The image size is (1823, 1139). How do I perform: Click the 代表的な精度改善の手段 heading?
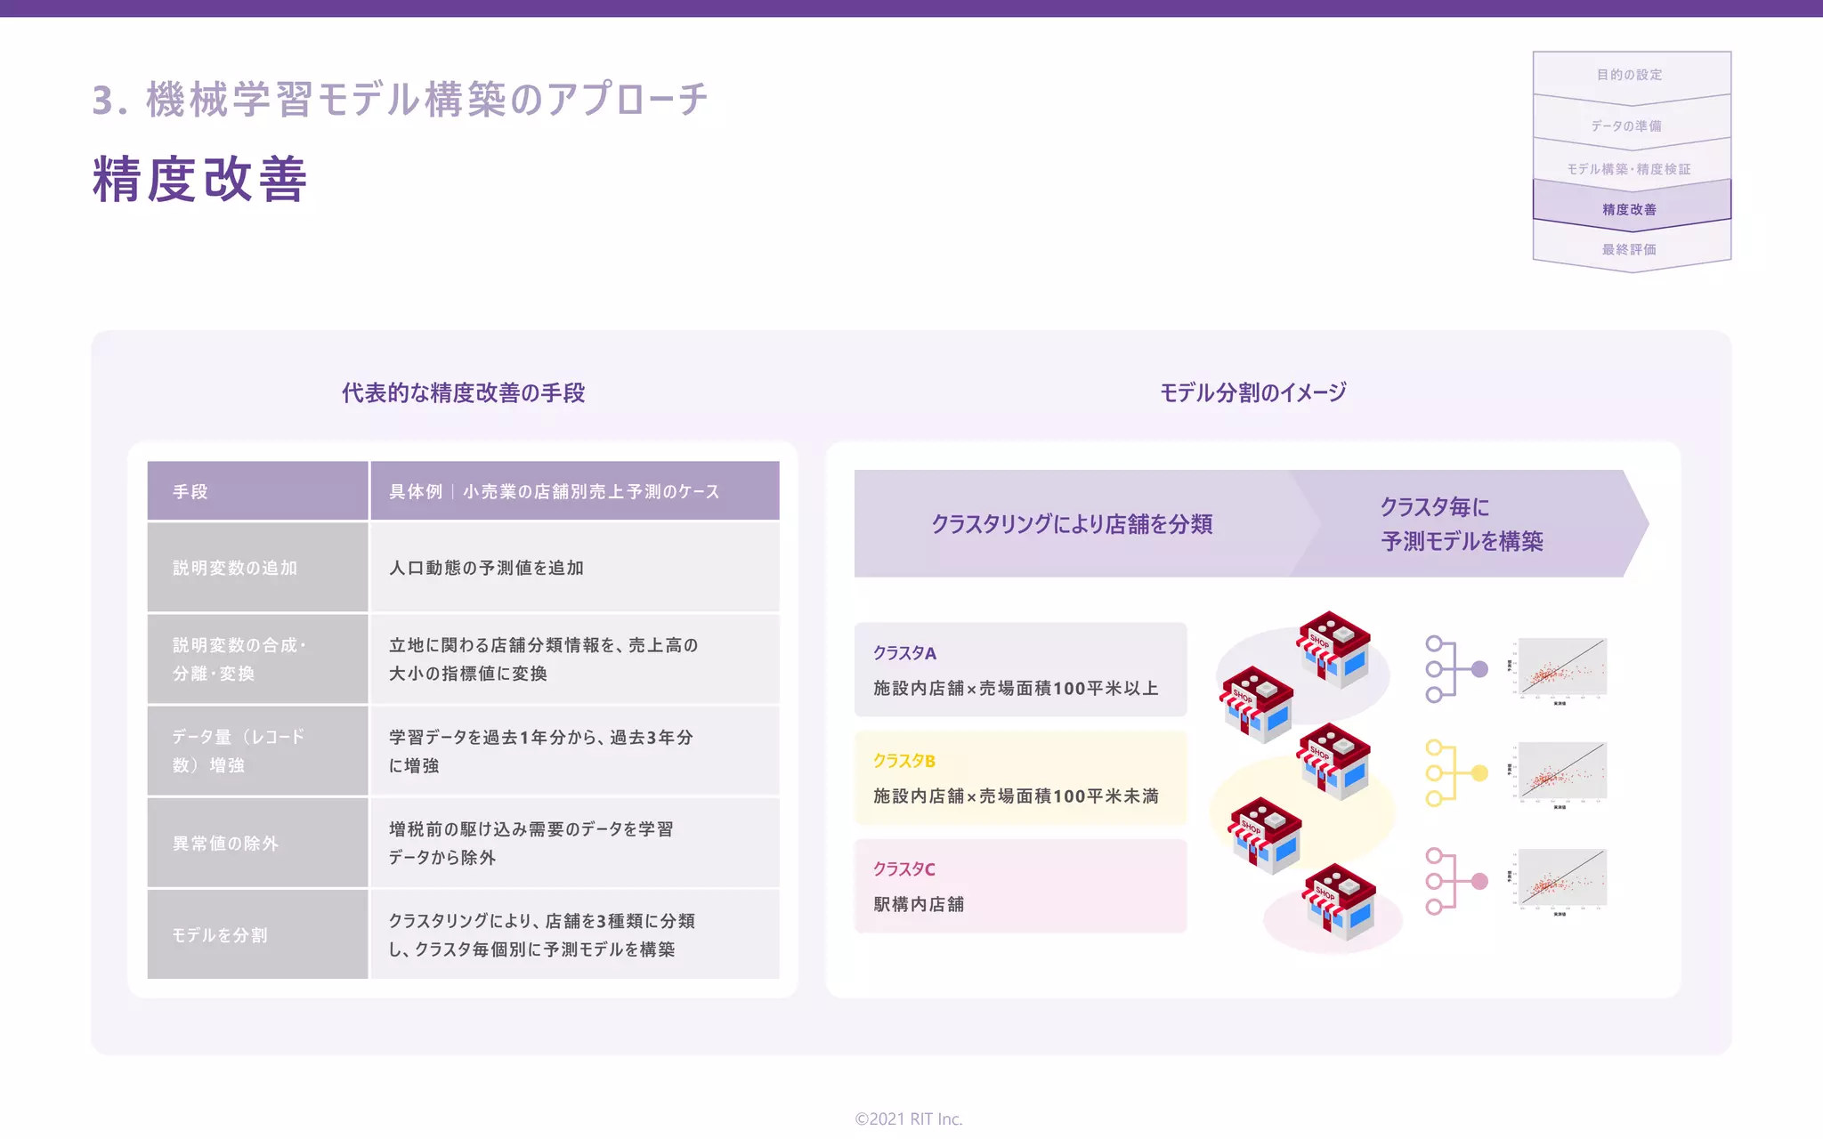click(463, 392)
